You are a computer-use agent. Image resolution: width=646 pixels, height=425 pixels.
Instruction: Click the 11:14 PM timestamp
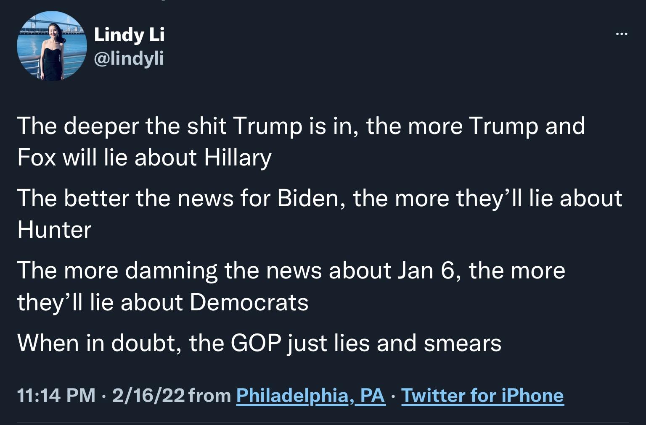click(56, 395)
